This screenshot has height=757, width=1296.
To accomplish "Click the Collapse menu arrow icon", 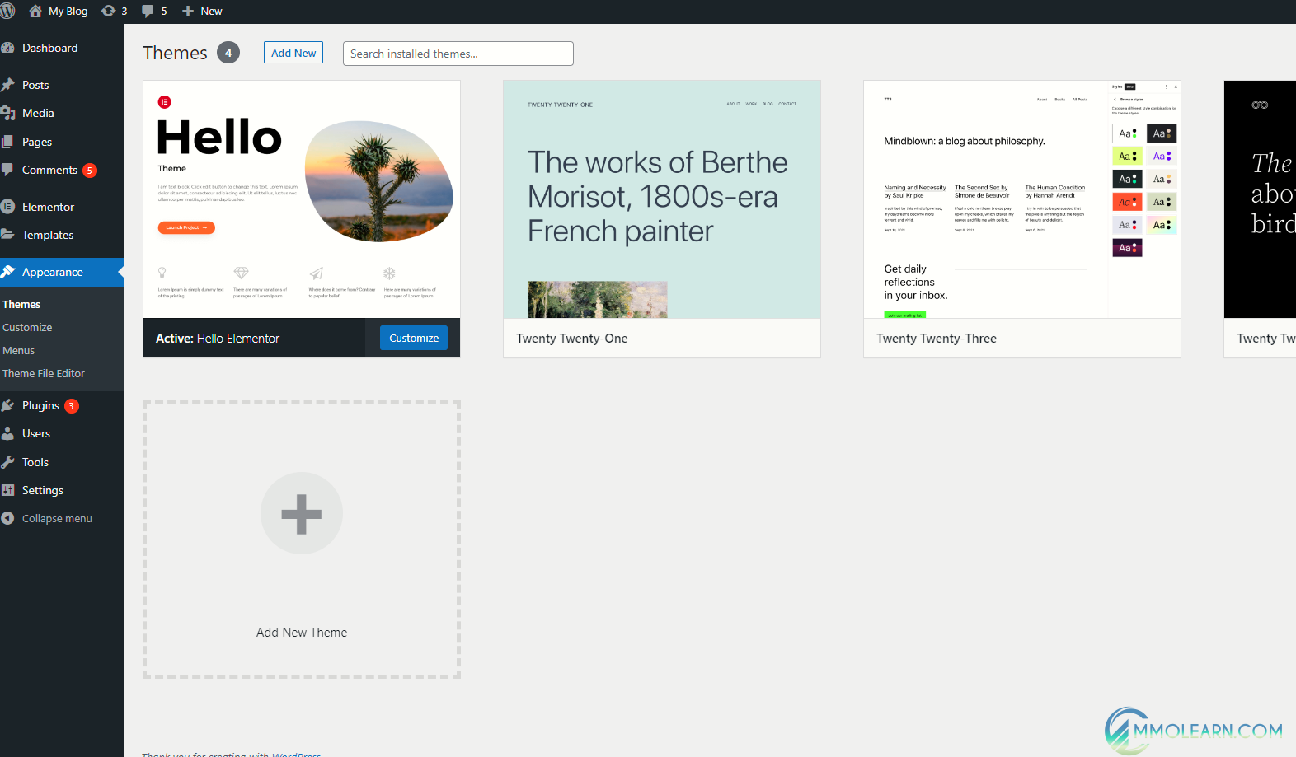I will pyautogui.click(x=7, y=518).
